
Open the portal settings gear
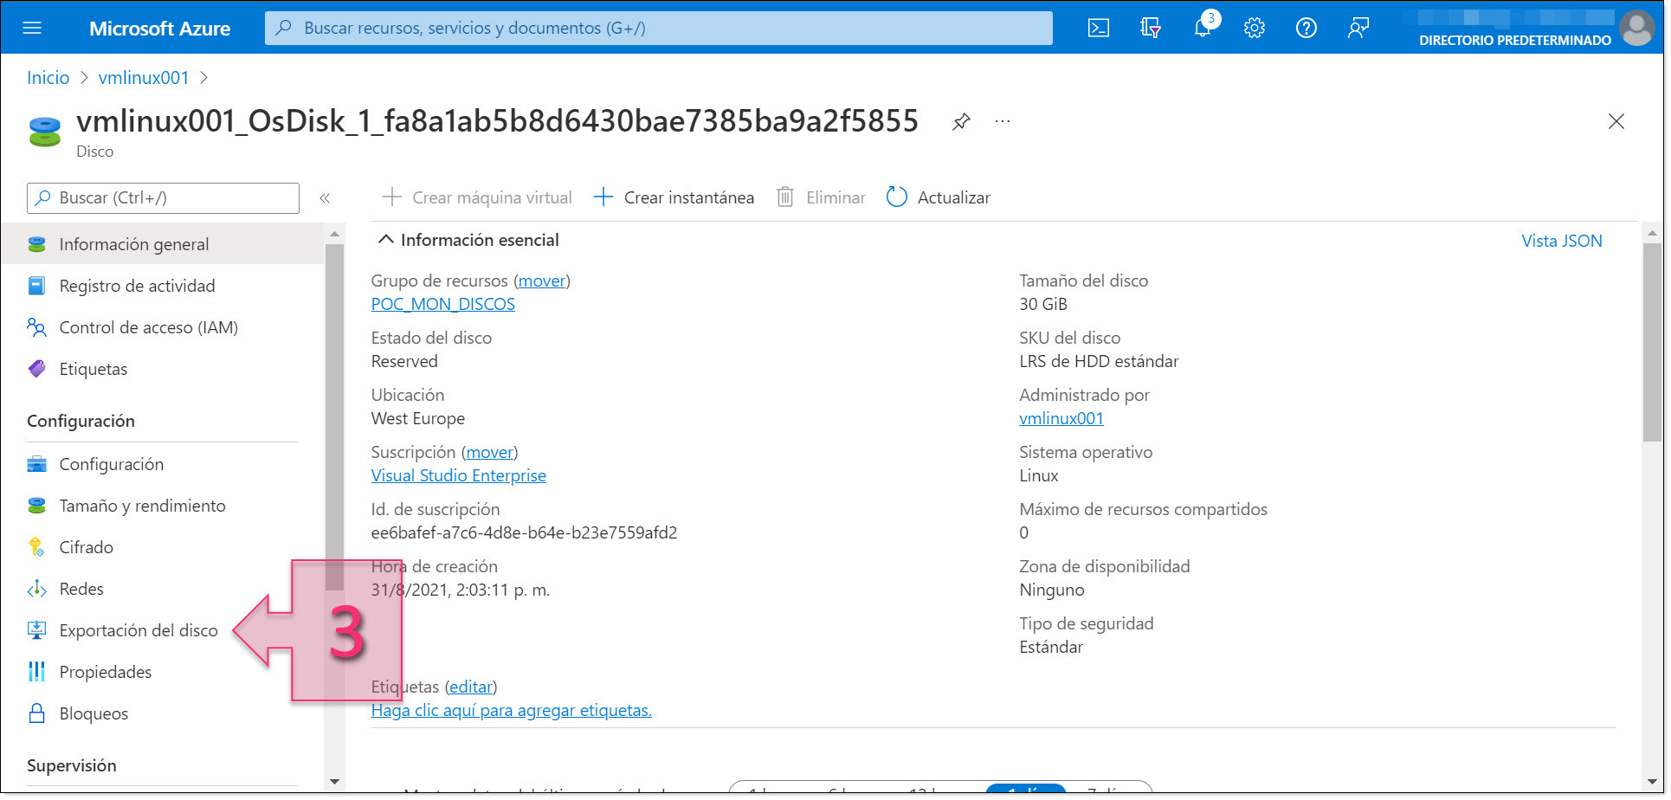click(x=1254, y=27)
